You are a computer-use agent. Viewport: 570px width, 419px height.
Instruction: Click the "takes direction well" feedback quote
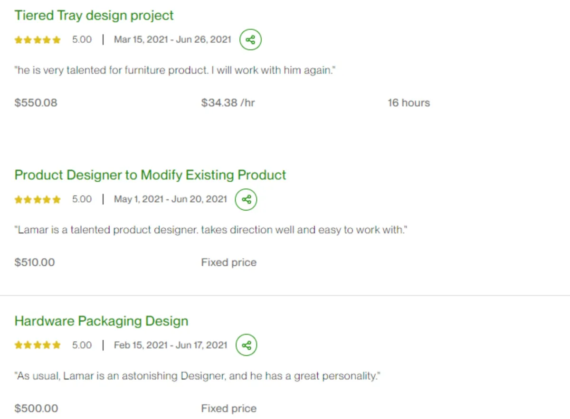[x=211, y=230]
